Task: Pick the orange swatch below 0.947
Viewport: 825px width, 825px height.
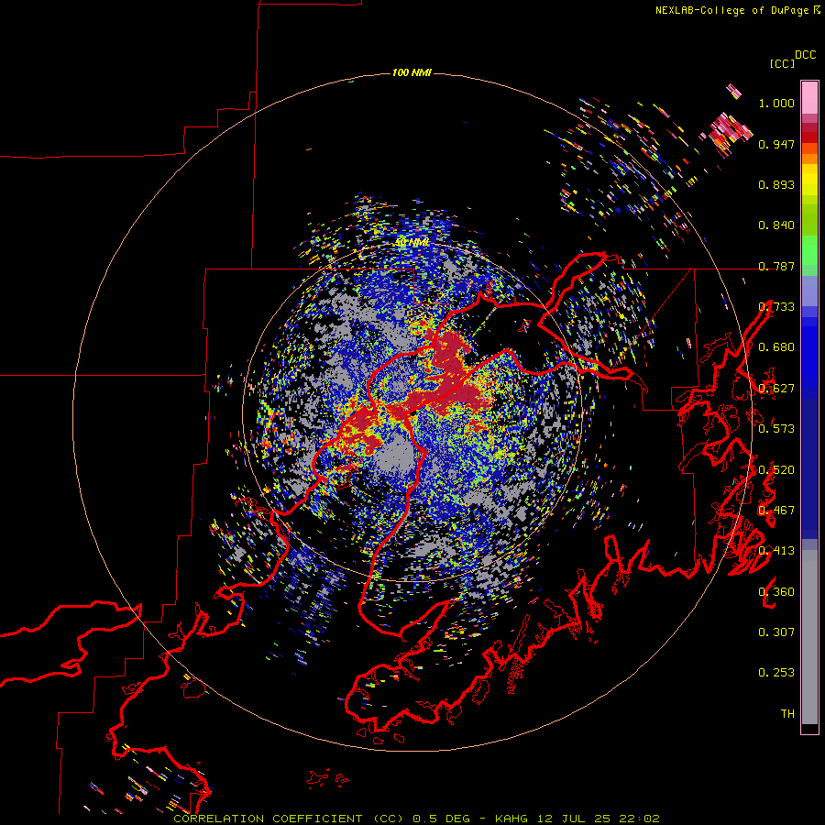Action: coord(809,159)
